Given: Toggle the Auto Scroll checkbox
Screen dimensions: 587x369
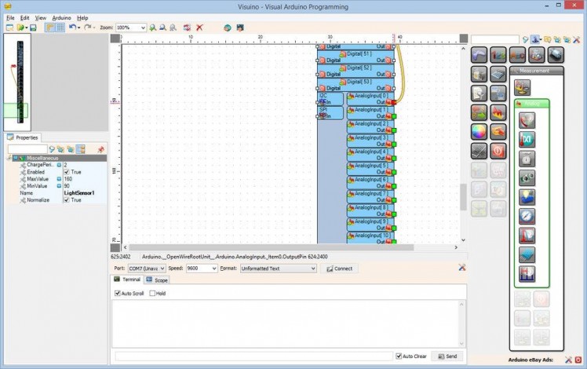Looking at the screenshot, I should pyautogui.click(x=118, y=294).
